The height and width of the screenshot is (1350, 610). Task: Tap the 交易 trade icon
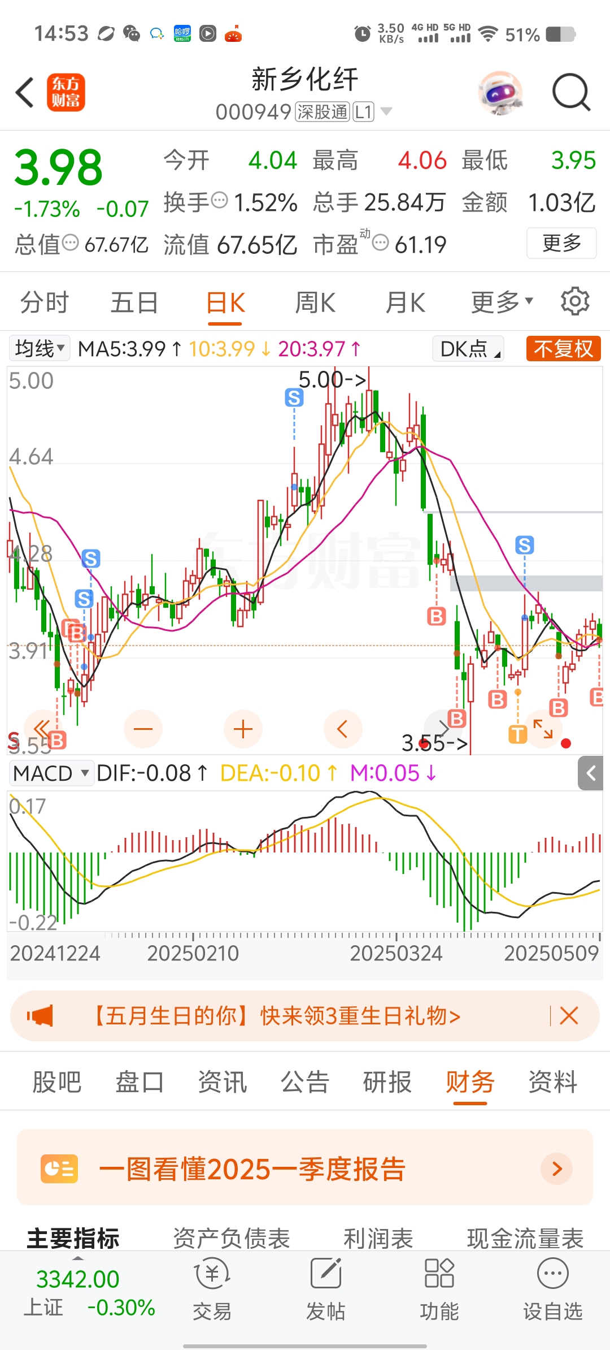(212, 1289)
